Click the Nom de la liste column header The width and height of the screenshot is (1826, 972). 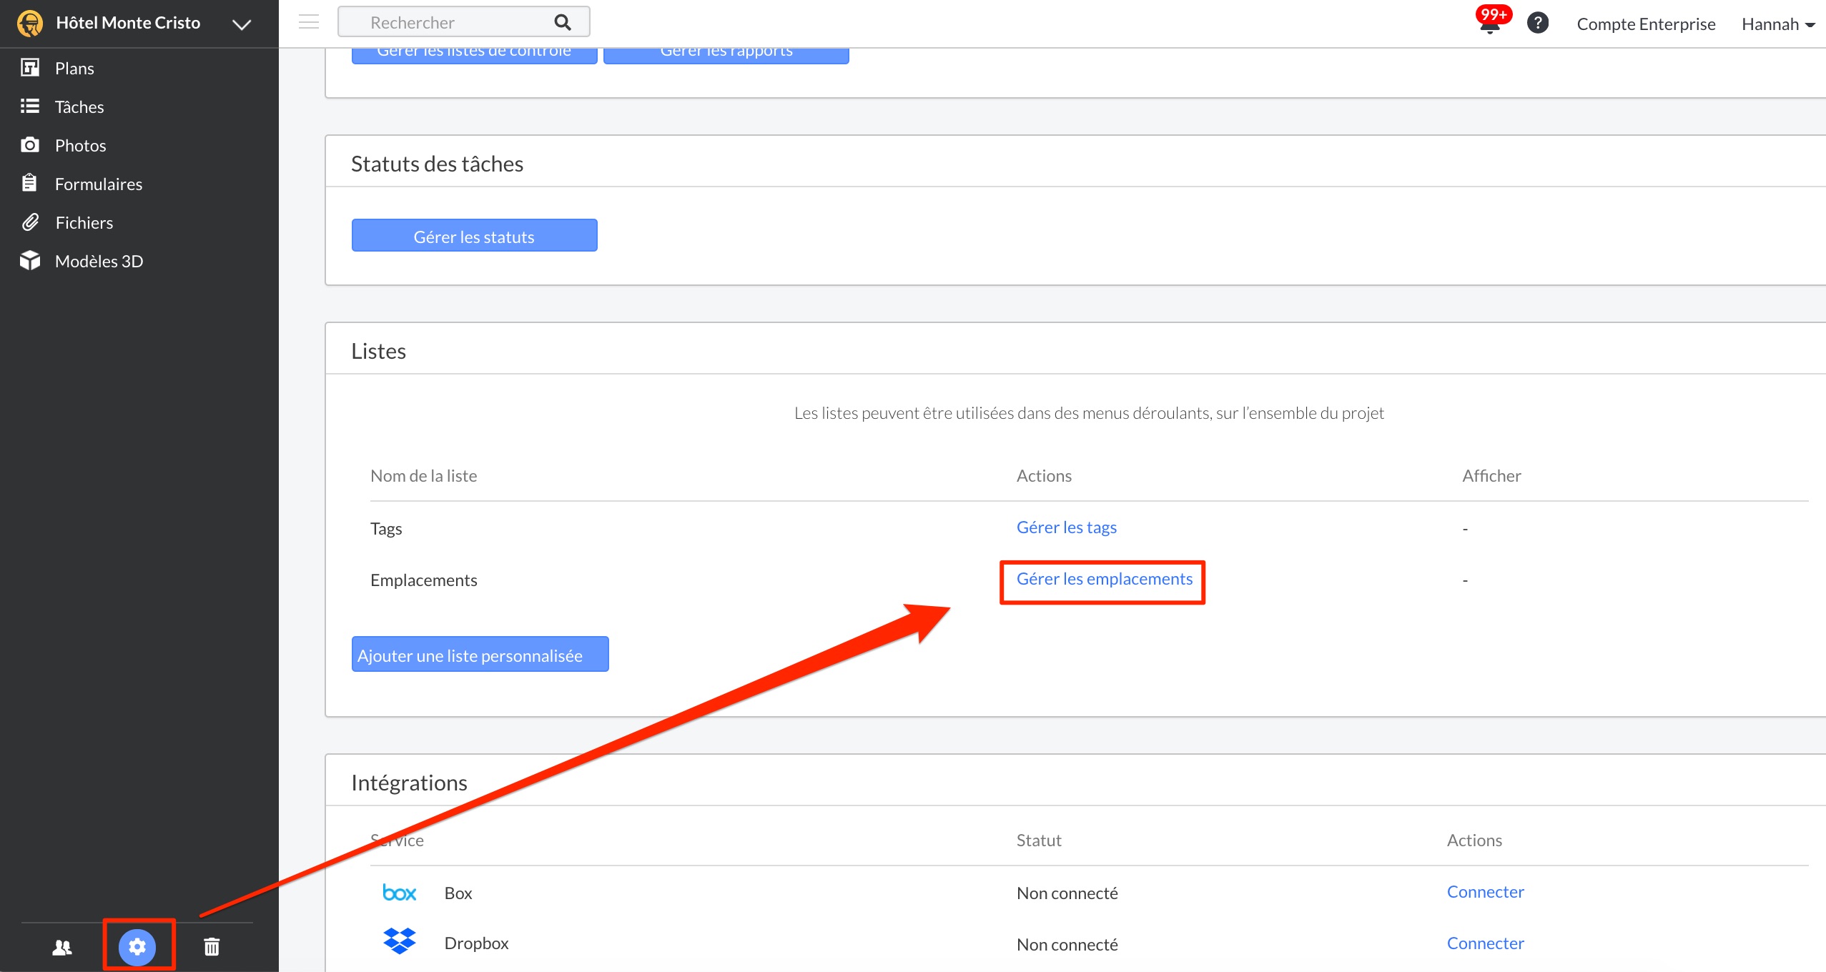tap(423, 476)
